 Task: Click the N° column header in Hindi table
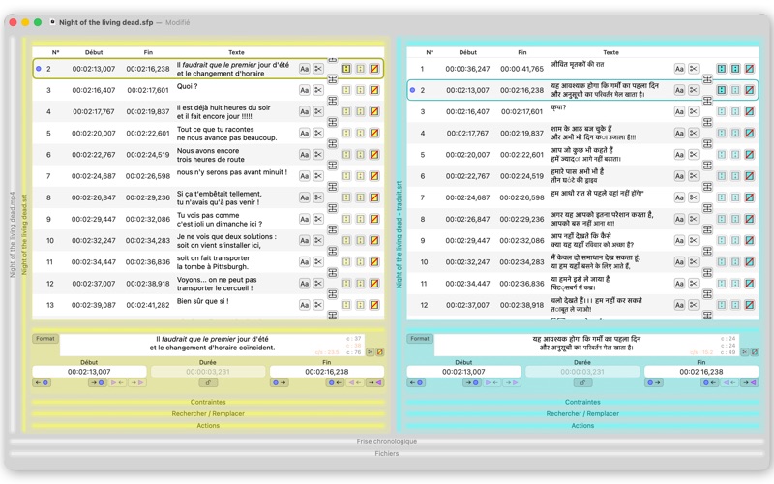(x=430, y=52)
